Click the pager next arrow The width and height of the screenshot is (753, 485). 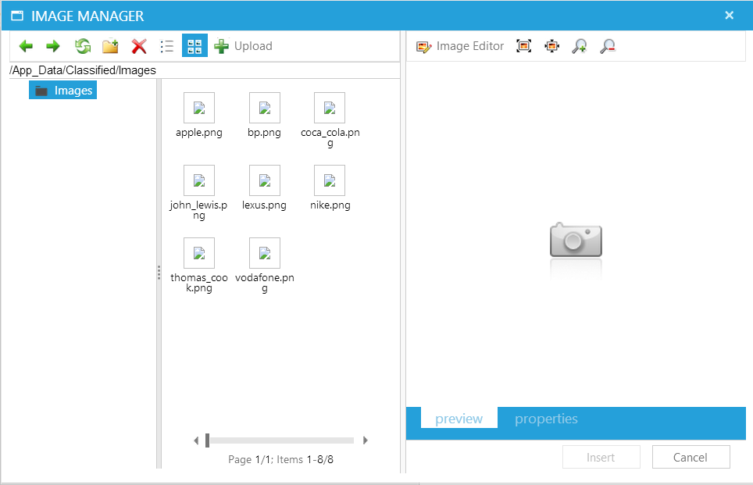coord(366,440)
